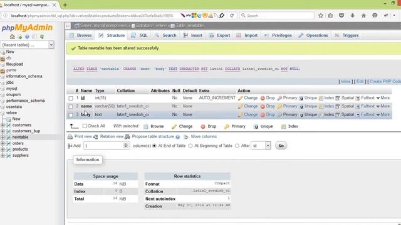
Task: Increment the add columns spinner
Action: click(126, 144)
